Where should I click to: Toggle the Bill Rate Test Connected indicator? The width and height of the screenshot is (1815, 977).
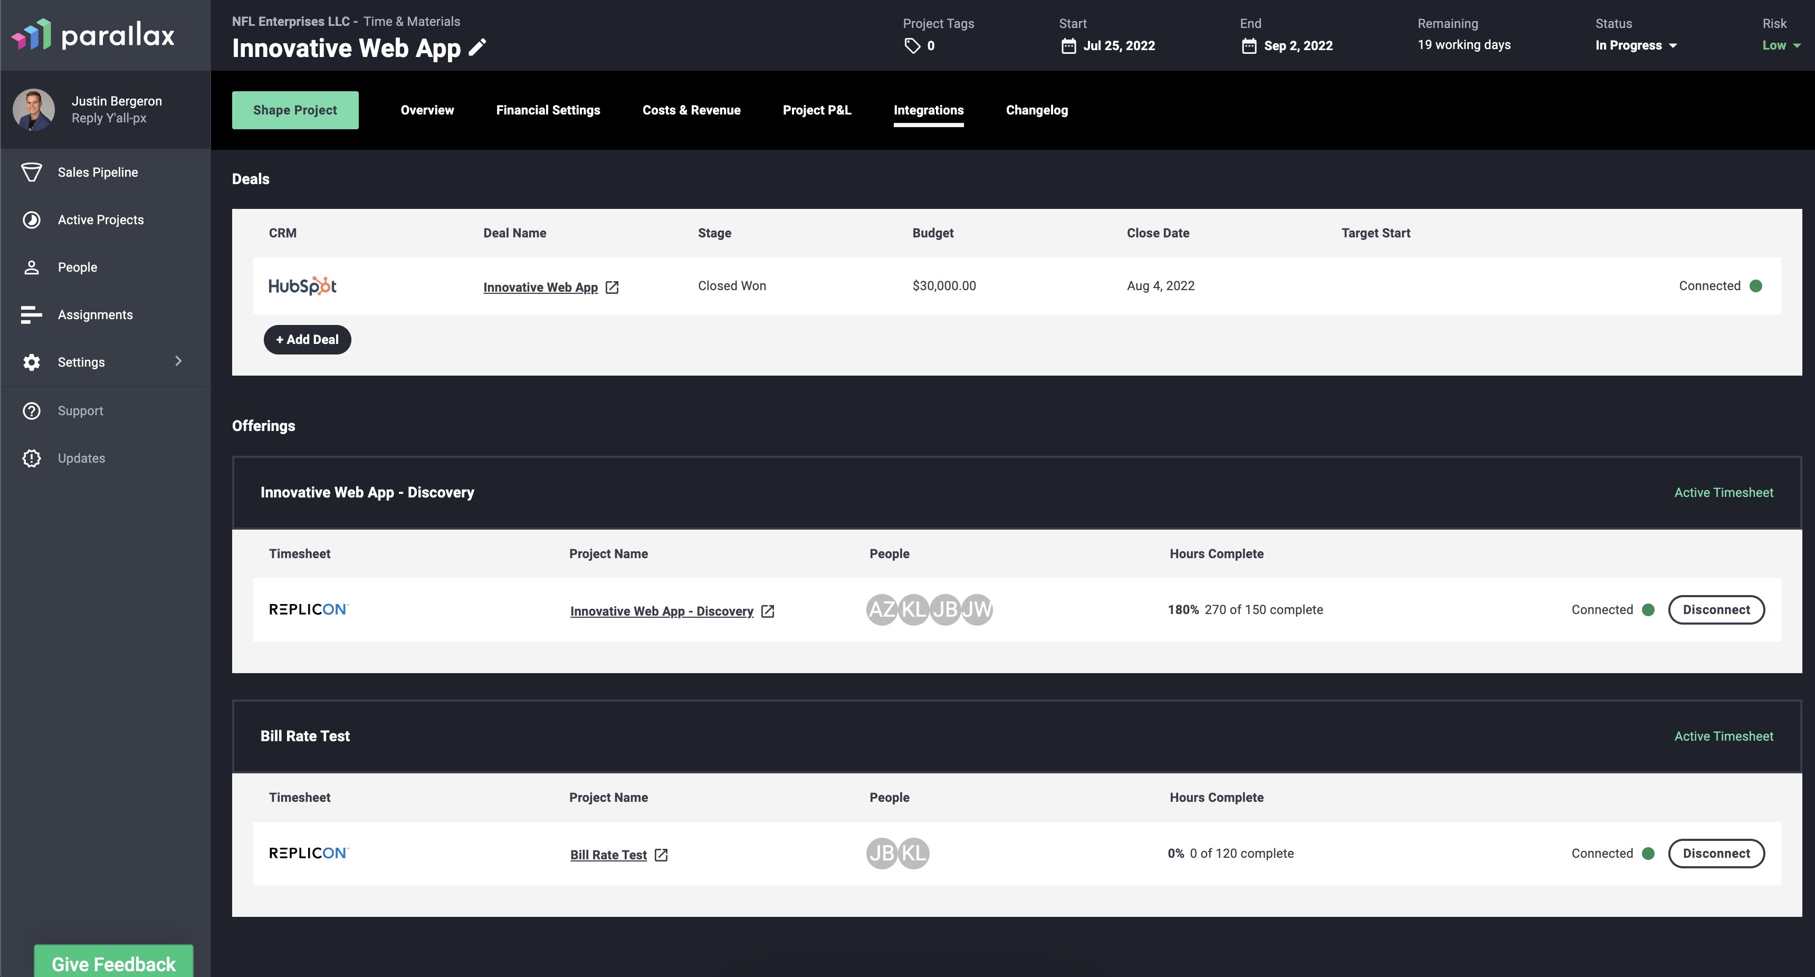tap(1649, 853)
